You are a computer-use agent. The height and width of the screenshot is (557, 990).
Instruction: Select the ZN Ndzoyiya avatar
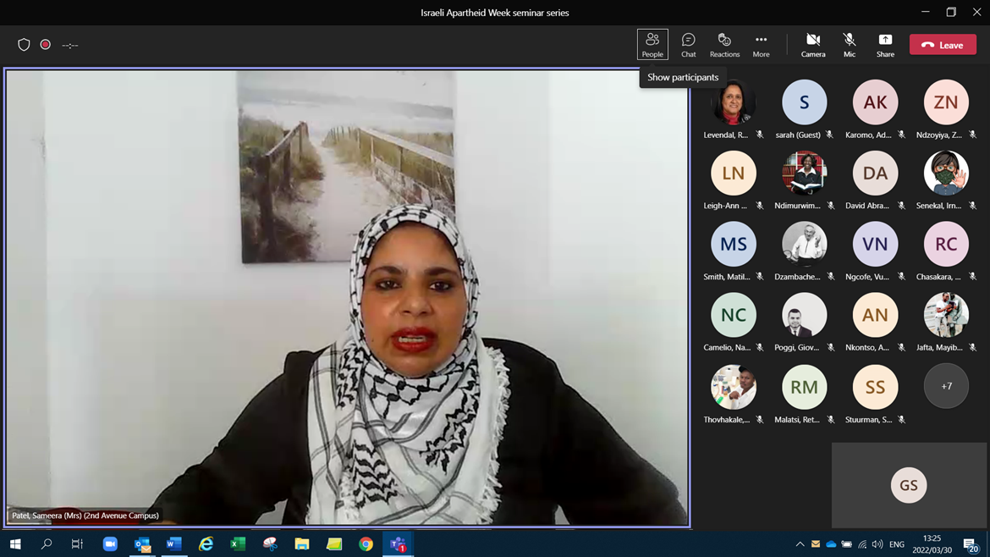click(x=946, y=102)
